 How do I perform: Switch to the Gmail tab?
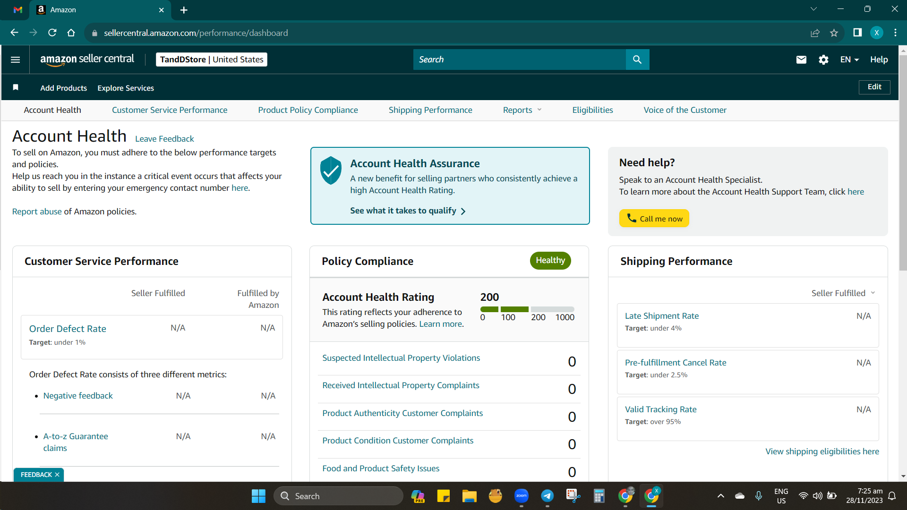pos(18,10)
